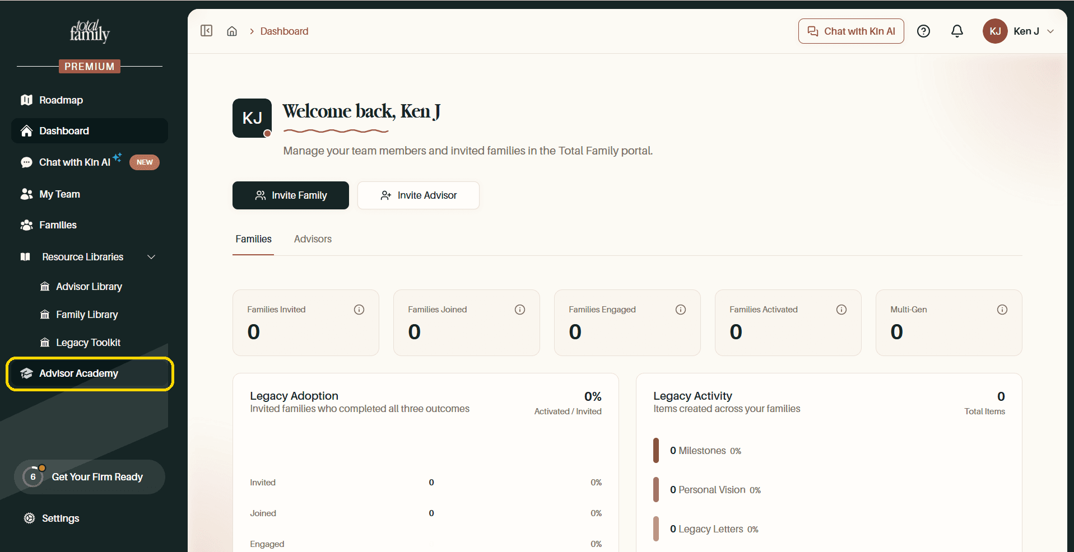Screen dimensions: 1074x552
Task: Click the Invite Family button
Action: click(291, 195)
